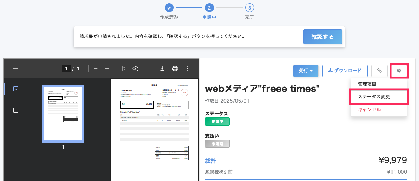This screenshot has height=181, width=419.
Task: Click step 3 完了 circle
Action: tap(249, 8)
